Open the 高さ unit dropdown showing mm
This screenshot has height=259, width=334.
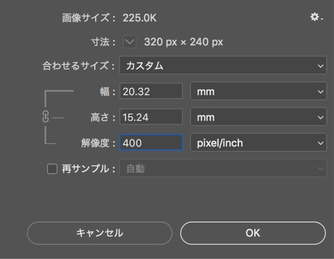[258, 117]
